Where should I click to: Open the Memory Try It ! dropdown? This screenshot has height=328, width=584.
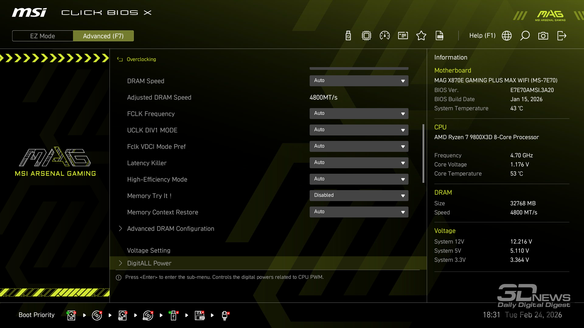pos(359,196)
